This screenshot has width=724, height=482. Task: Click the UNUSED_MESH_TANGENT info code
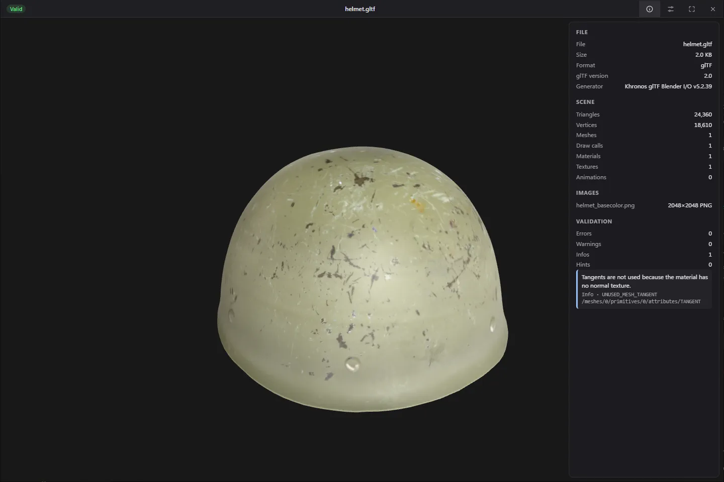coord(629,295)
